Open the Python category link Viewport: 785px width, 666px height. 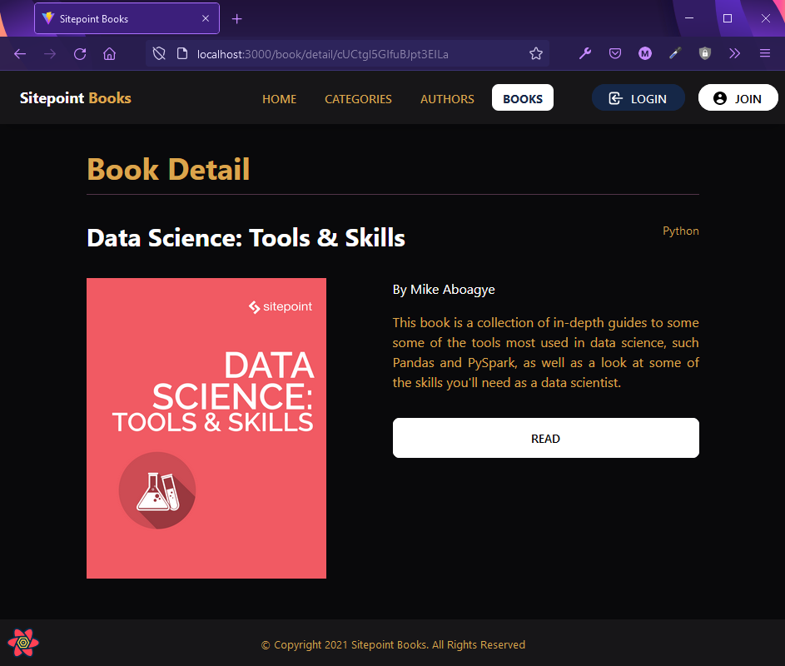coord(680,231)
